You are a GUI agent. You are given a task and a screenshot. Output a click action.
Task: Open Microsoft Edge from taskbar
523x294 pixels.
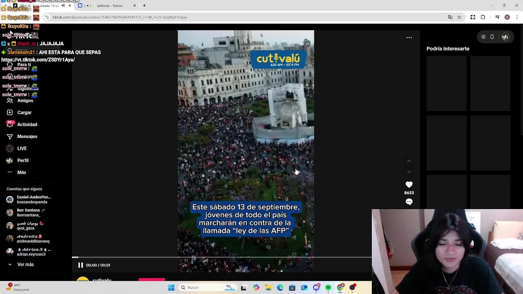[280, 287]
